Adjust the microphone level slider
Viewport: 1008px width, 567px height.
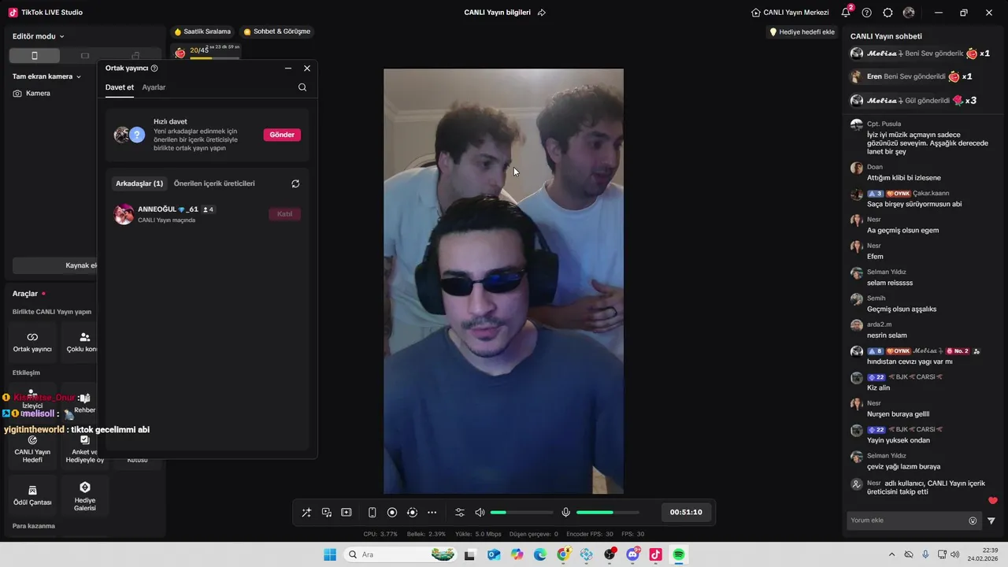click(x=607, y=513)
